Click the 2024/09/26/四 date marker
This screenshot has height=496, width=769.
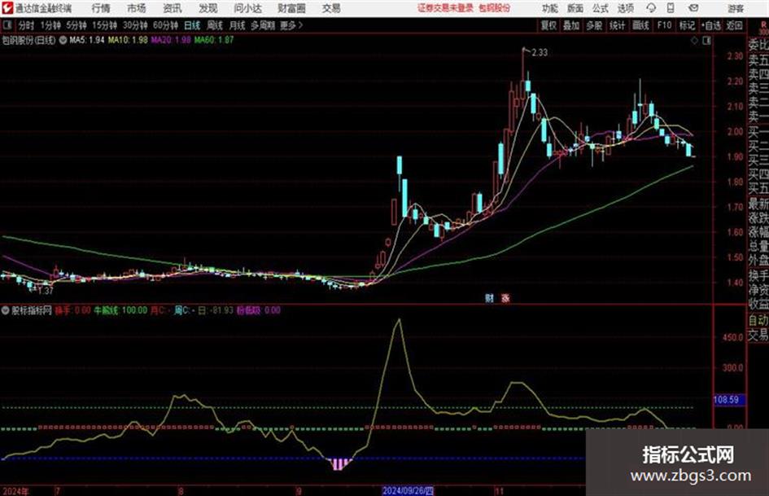pyautogui.click(x=408, y=491)
